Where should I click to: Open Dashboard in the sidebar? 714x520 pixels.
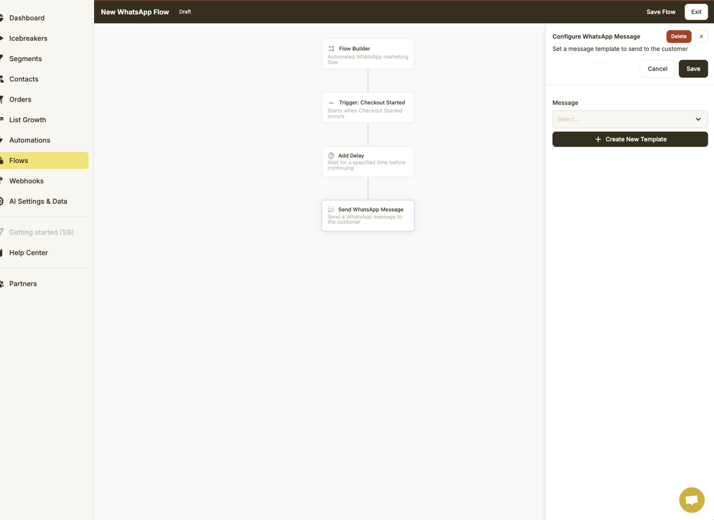click(x=27, y=18)
